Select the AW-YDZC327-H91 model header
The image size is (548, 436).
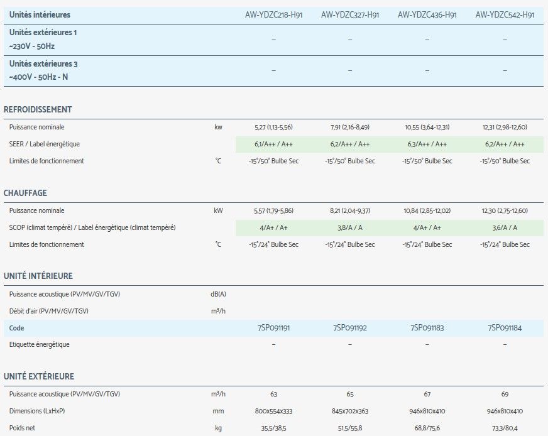tap(350, 14)
